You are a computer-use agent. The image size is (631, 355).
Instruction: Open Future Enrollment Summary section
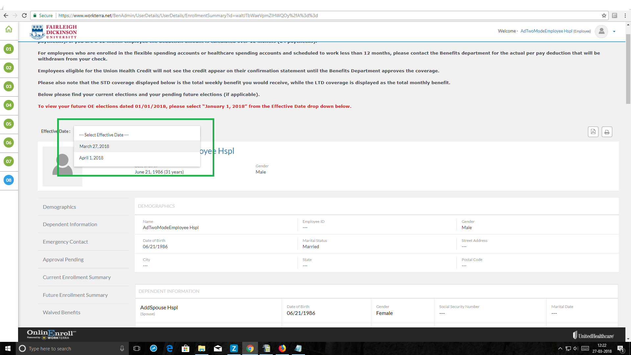(x=83, y=295)
